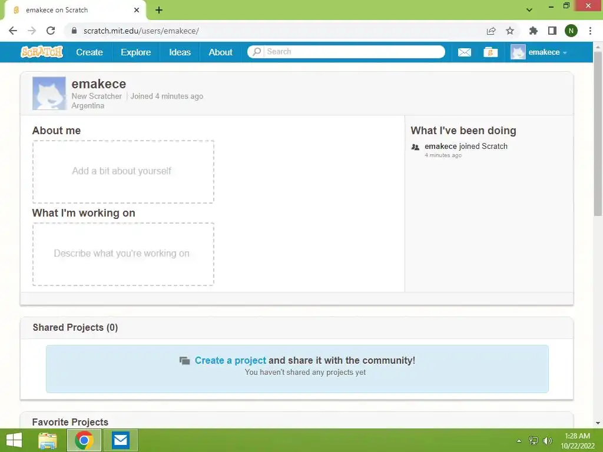The height and width of the screenshot is (452, 603).
Task: Click the What I'm working on box
Action: pos(123,254)
